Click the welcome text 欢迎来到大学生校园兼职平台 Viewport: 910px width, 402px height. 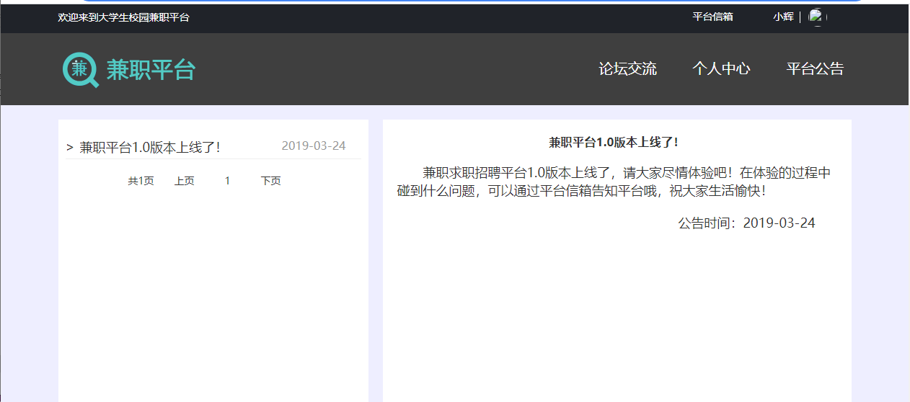124,17
